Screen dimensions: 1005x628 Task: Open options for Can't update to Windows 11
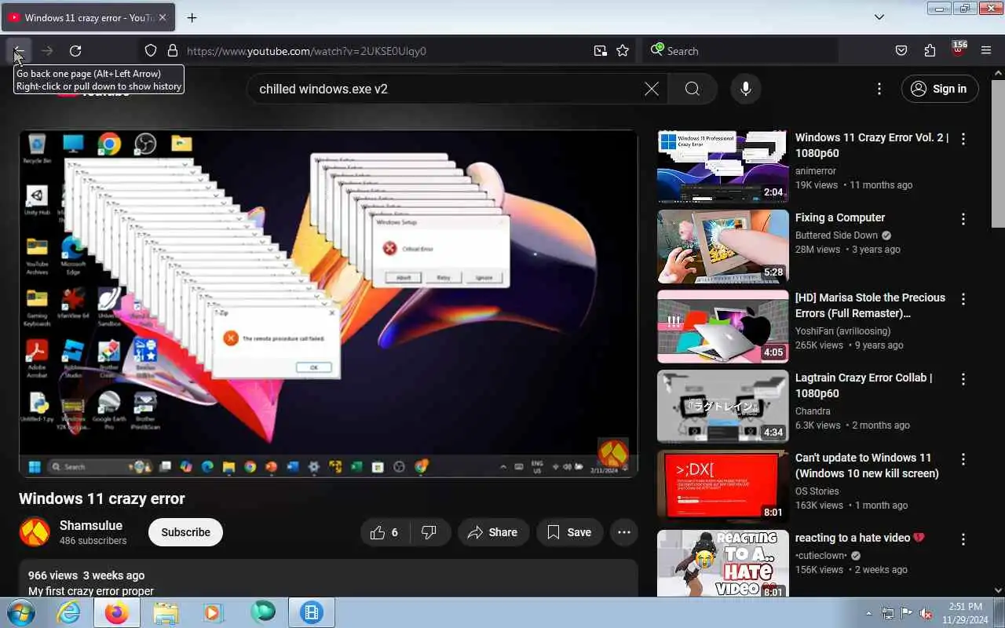click(963, 459)
